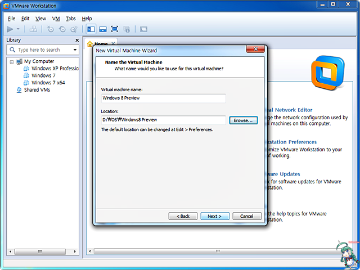This screenshot has height=270, width=360.
Task: Click the VMware Workstation title bar icon
Action: click(x=6, y=6)
